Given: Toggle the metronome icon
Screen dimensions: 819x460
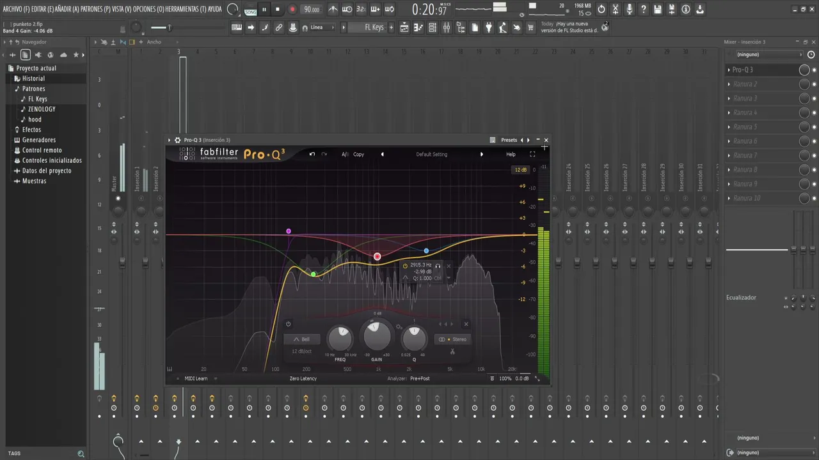Looking at the screenshot, I should point(333,10).
